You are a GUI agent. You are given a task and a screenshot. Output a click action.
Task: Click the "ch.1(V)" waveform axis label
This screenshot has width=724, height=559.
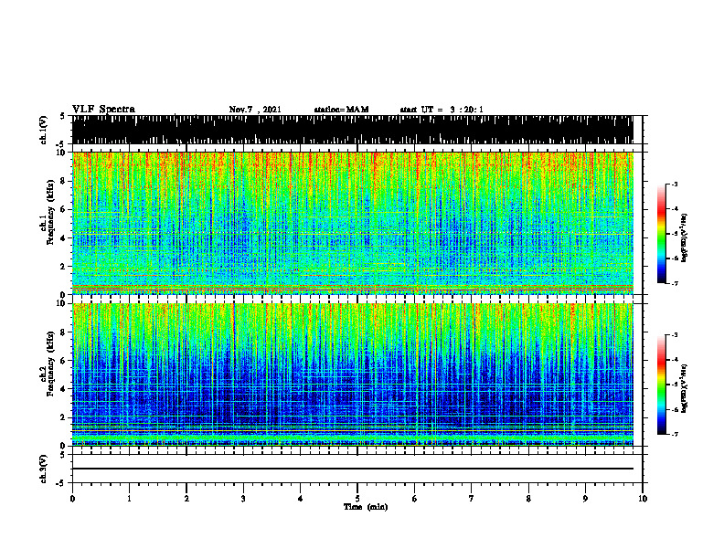[44, 130]
